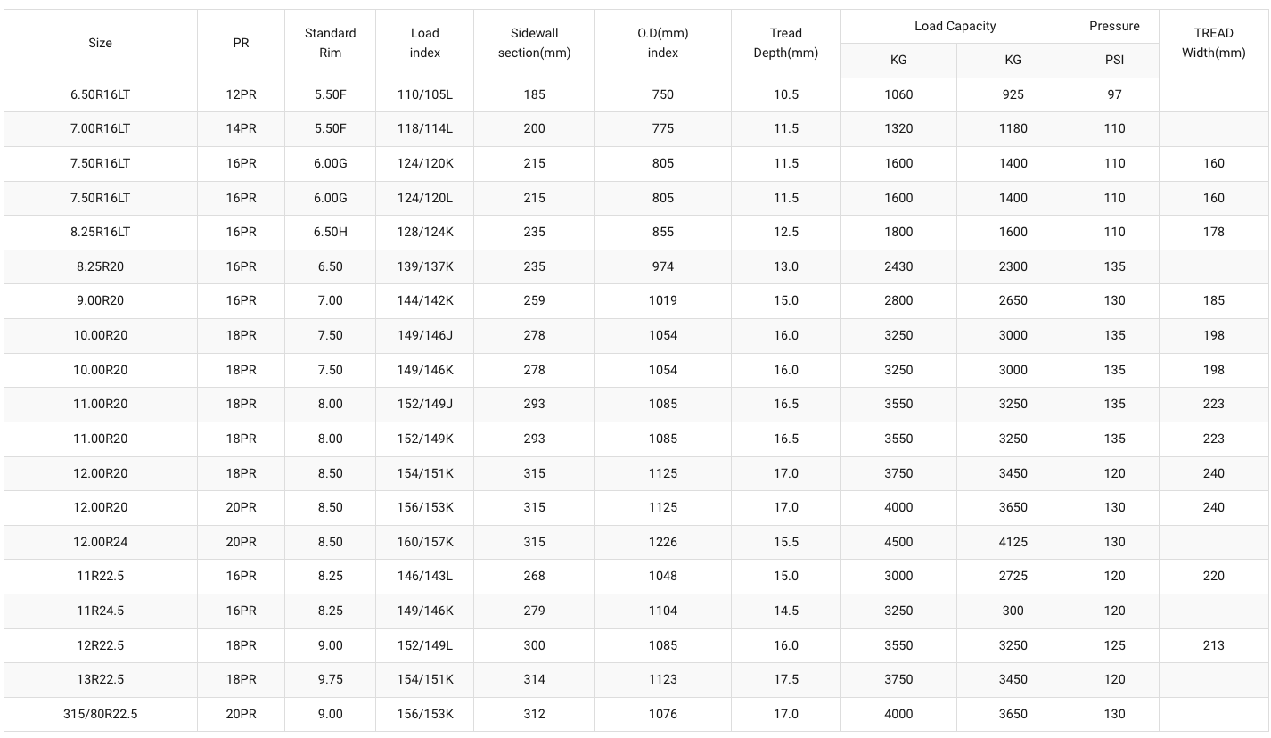Click the 12.00R24 size cell

(x=100, y=542)
